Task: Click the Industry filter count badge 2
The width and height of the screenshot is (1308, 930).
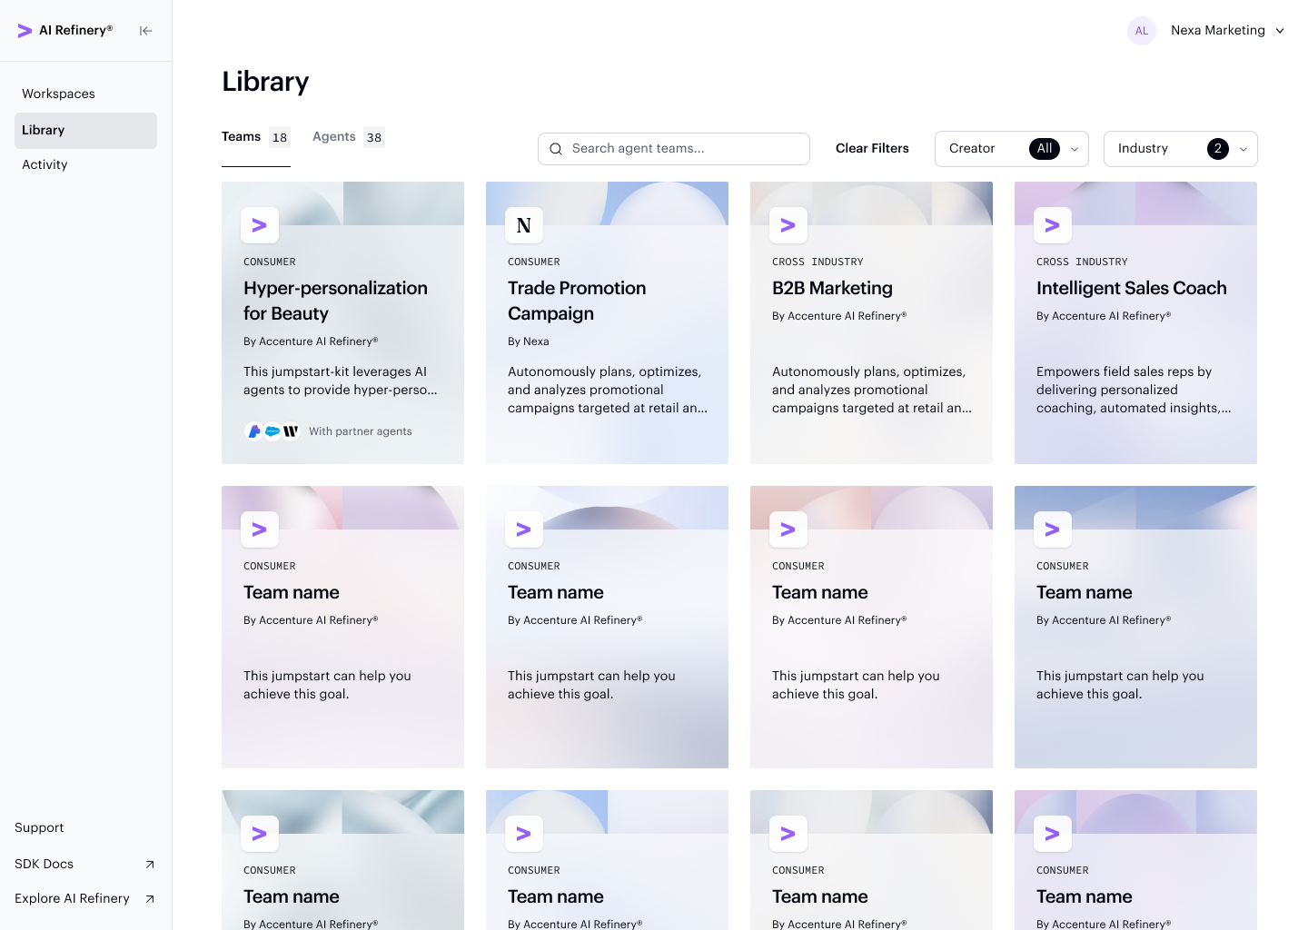Action: click(x=1218, y=149)
